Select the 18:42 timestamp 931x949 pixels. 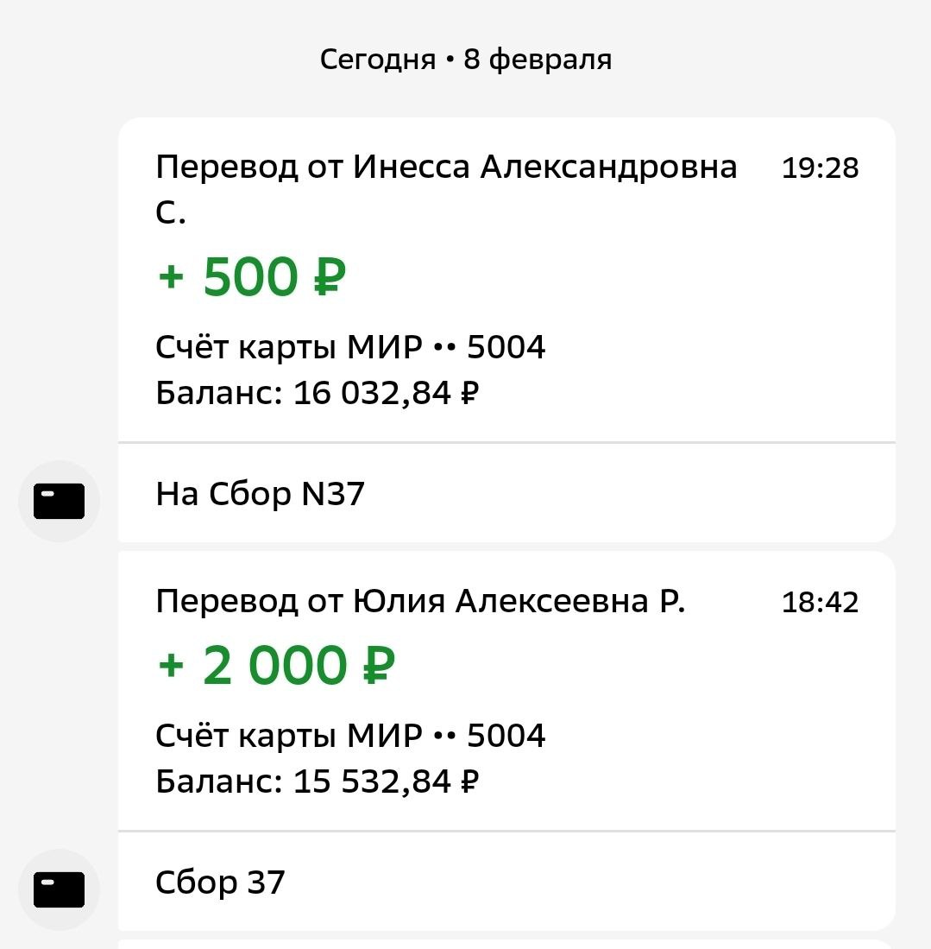(x=820, y=603)
